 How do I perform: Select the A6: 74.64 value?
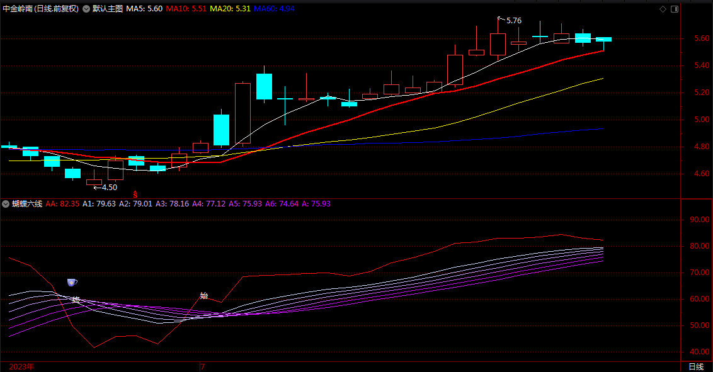click(282, 204)
